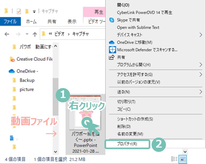This screenshot has width=206, height=164.
Task: Open the ビデオ ツール ribbon tab
Action: point(97,21)
